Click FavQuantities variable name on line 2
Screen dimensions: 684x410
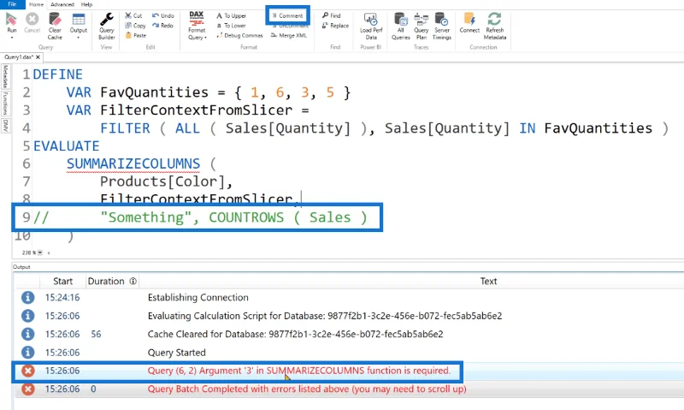click(x=154, y=92)
